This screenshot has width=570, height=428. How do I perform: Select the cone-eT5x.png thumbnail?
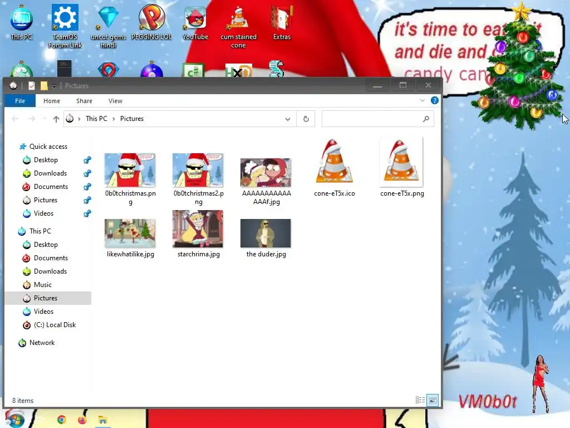point(401,162)
